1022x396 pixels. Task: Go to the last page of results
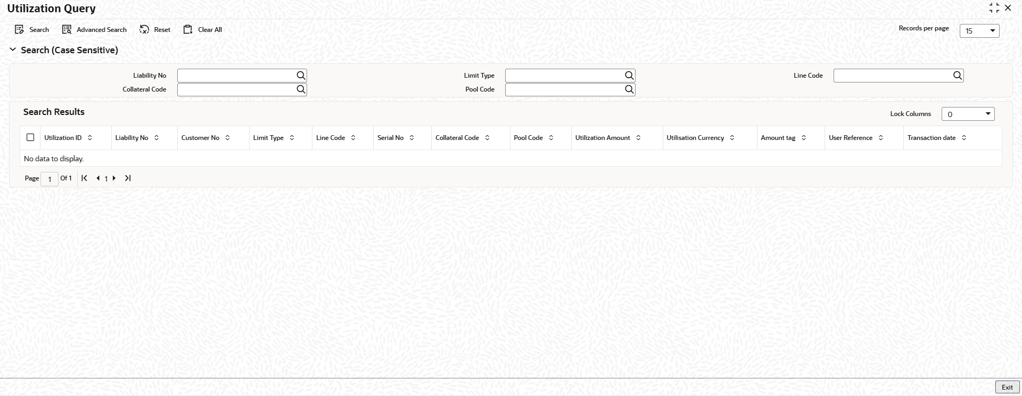(x=128, y=178)
